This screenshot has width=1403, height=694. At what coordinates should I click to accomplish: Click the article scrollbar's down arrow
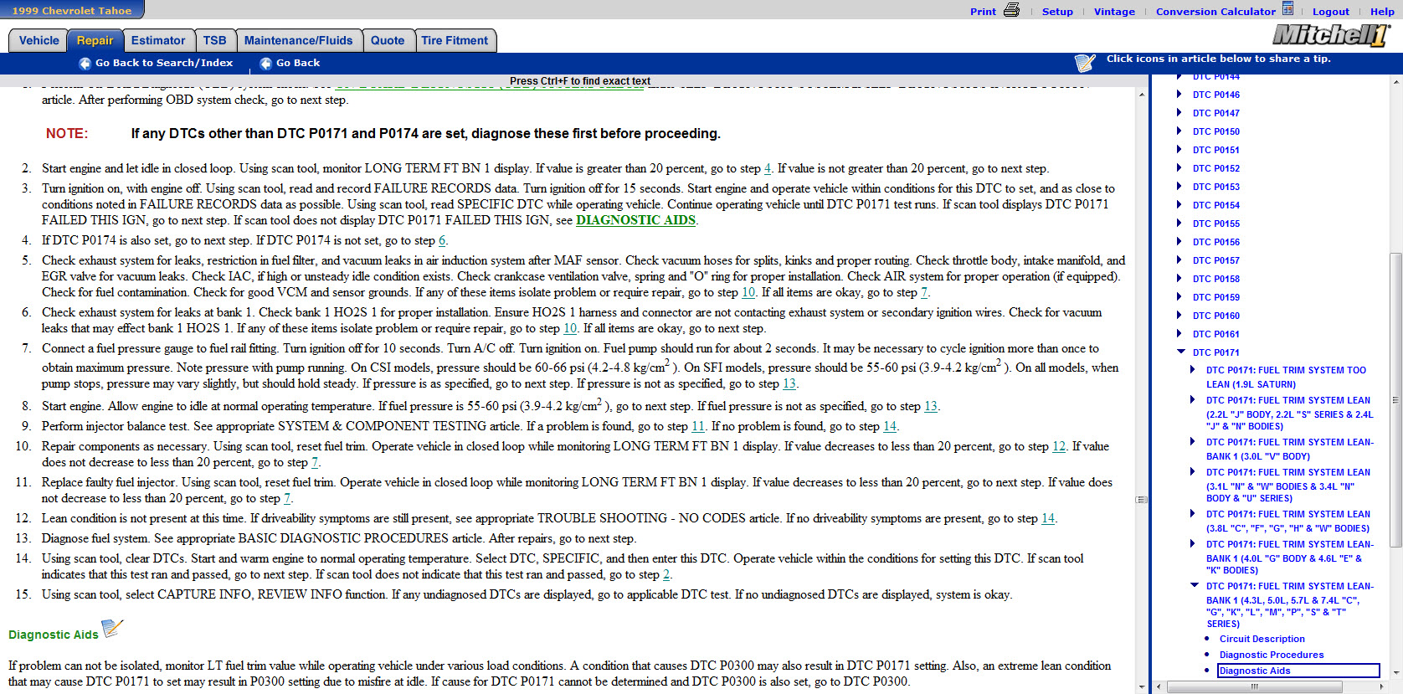(x=1142, y=686)
